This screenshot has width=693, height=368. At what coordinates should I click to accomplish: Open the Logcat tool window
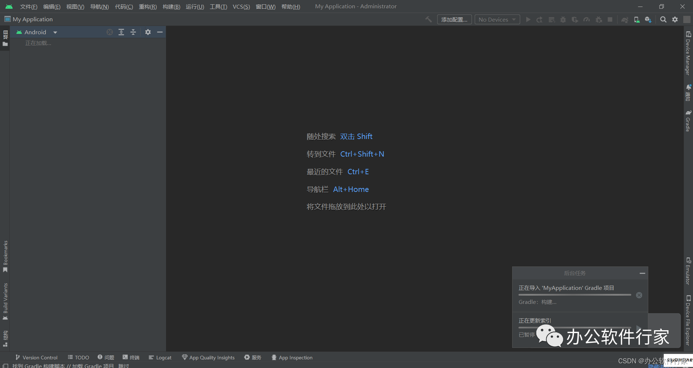point(160,358)
